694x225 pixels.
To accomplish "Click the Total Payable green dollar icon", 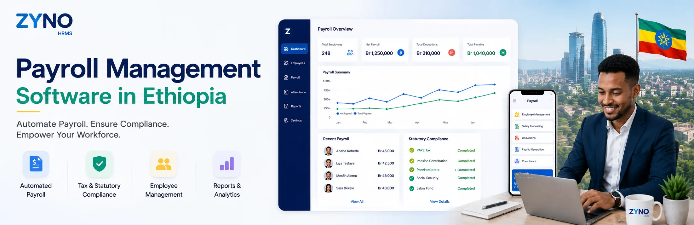I will (503, 53).
